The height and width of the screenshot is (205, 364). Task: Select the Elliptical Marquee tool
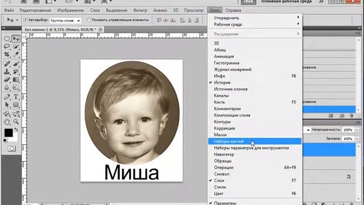click(7, 39)
